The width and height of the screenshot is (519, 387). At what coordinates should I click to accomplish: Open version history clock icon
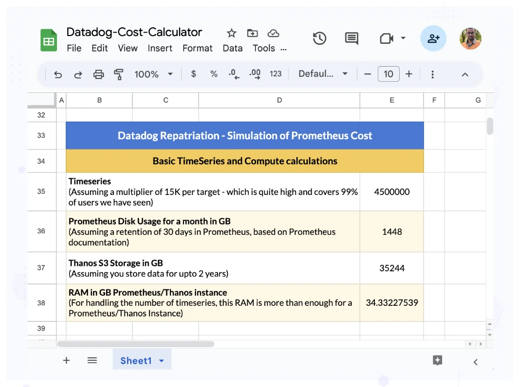[x=319, y=38]
